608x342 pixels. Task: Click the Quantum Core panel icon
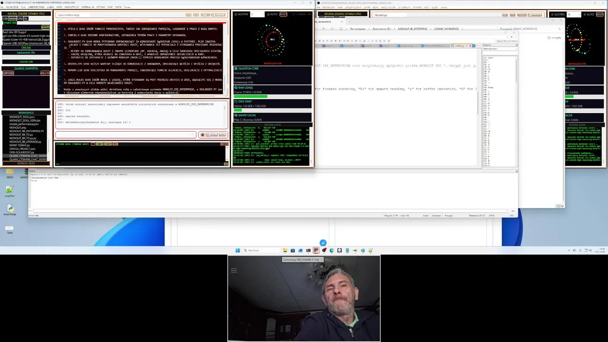[x=236, y=68]
